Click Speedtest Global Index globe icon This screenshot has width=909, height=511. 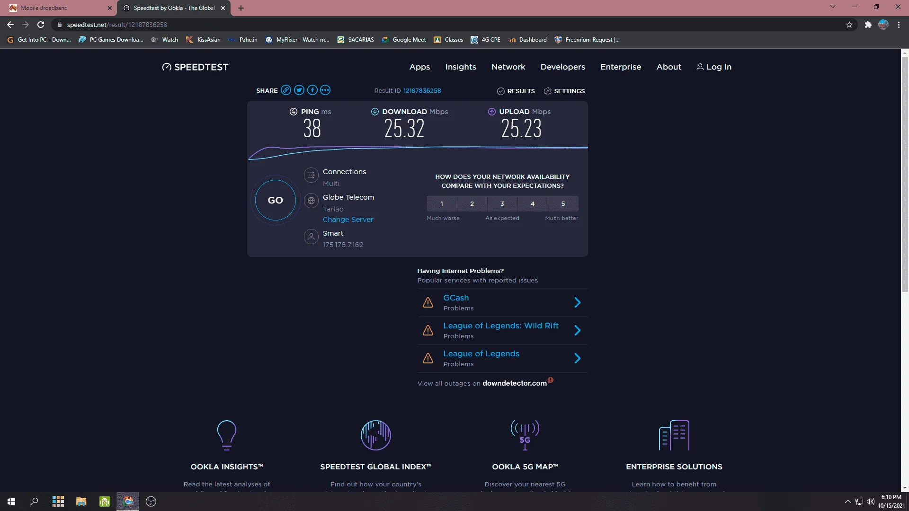point(376,435)
